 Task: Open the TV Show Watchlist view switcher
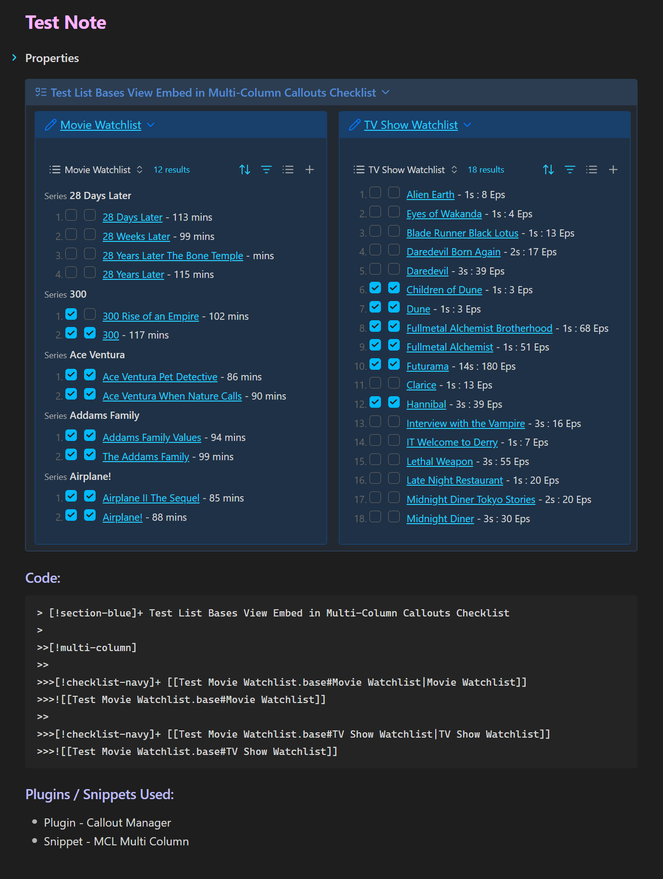[405, 170]
